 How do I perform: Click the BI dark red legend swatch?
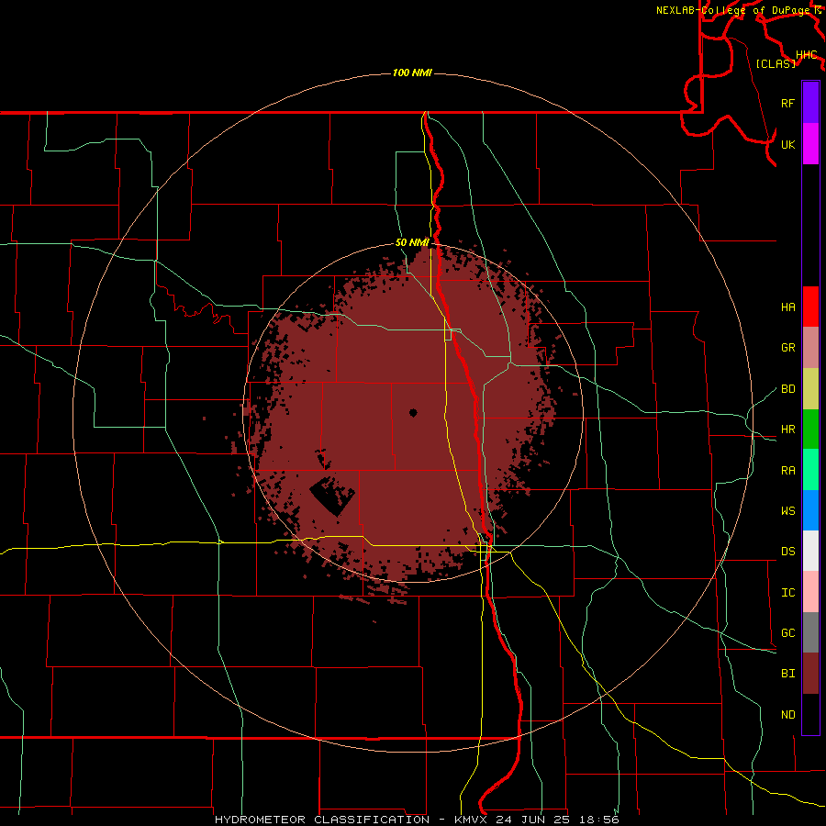pos(810,674)
